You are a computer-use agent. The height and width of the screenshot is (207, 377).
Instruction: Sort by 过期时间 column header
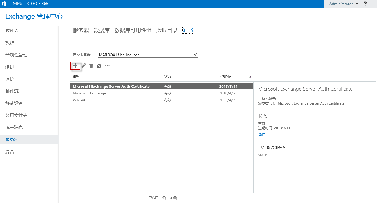point(235,76)
